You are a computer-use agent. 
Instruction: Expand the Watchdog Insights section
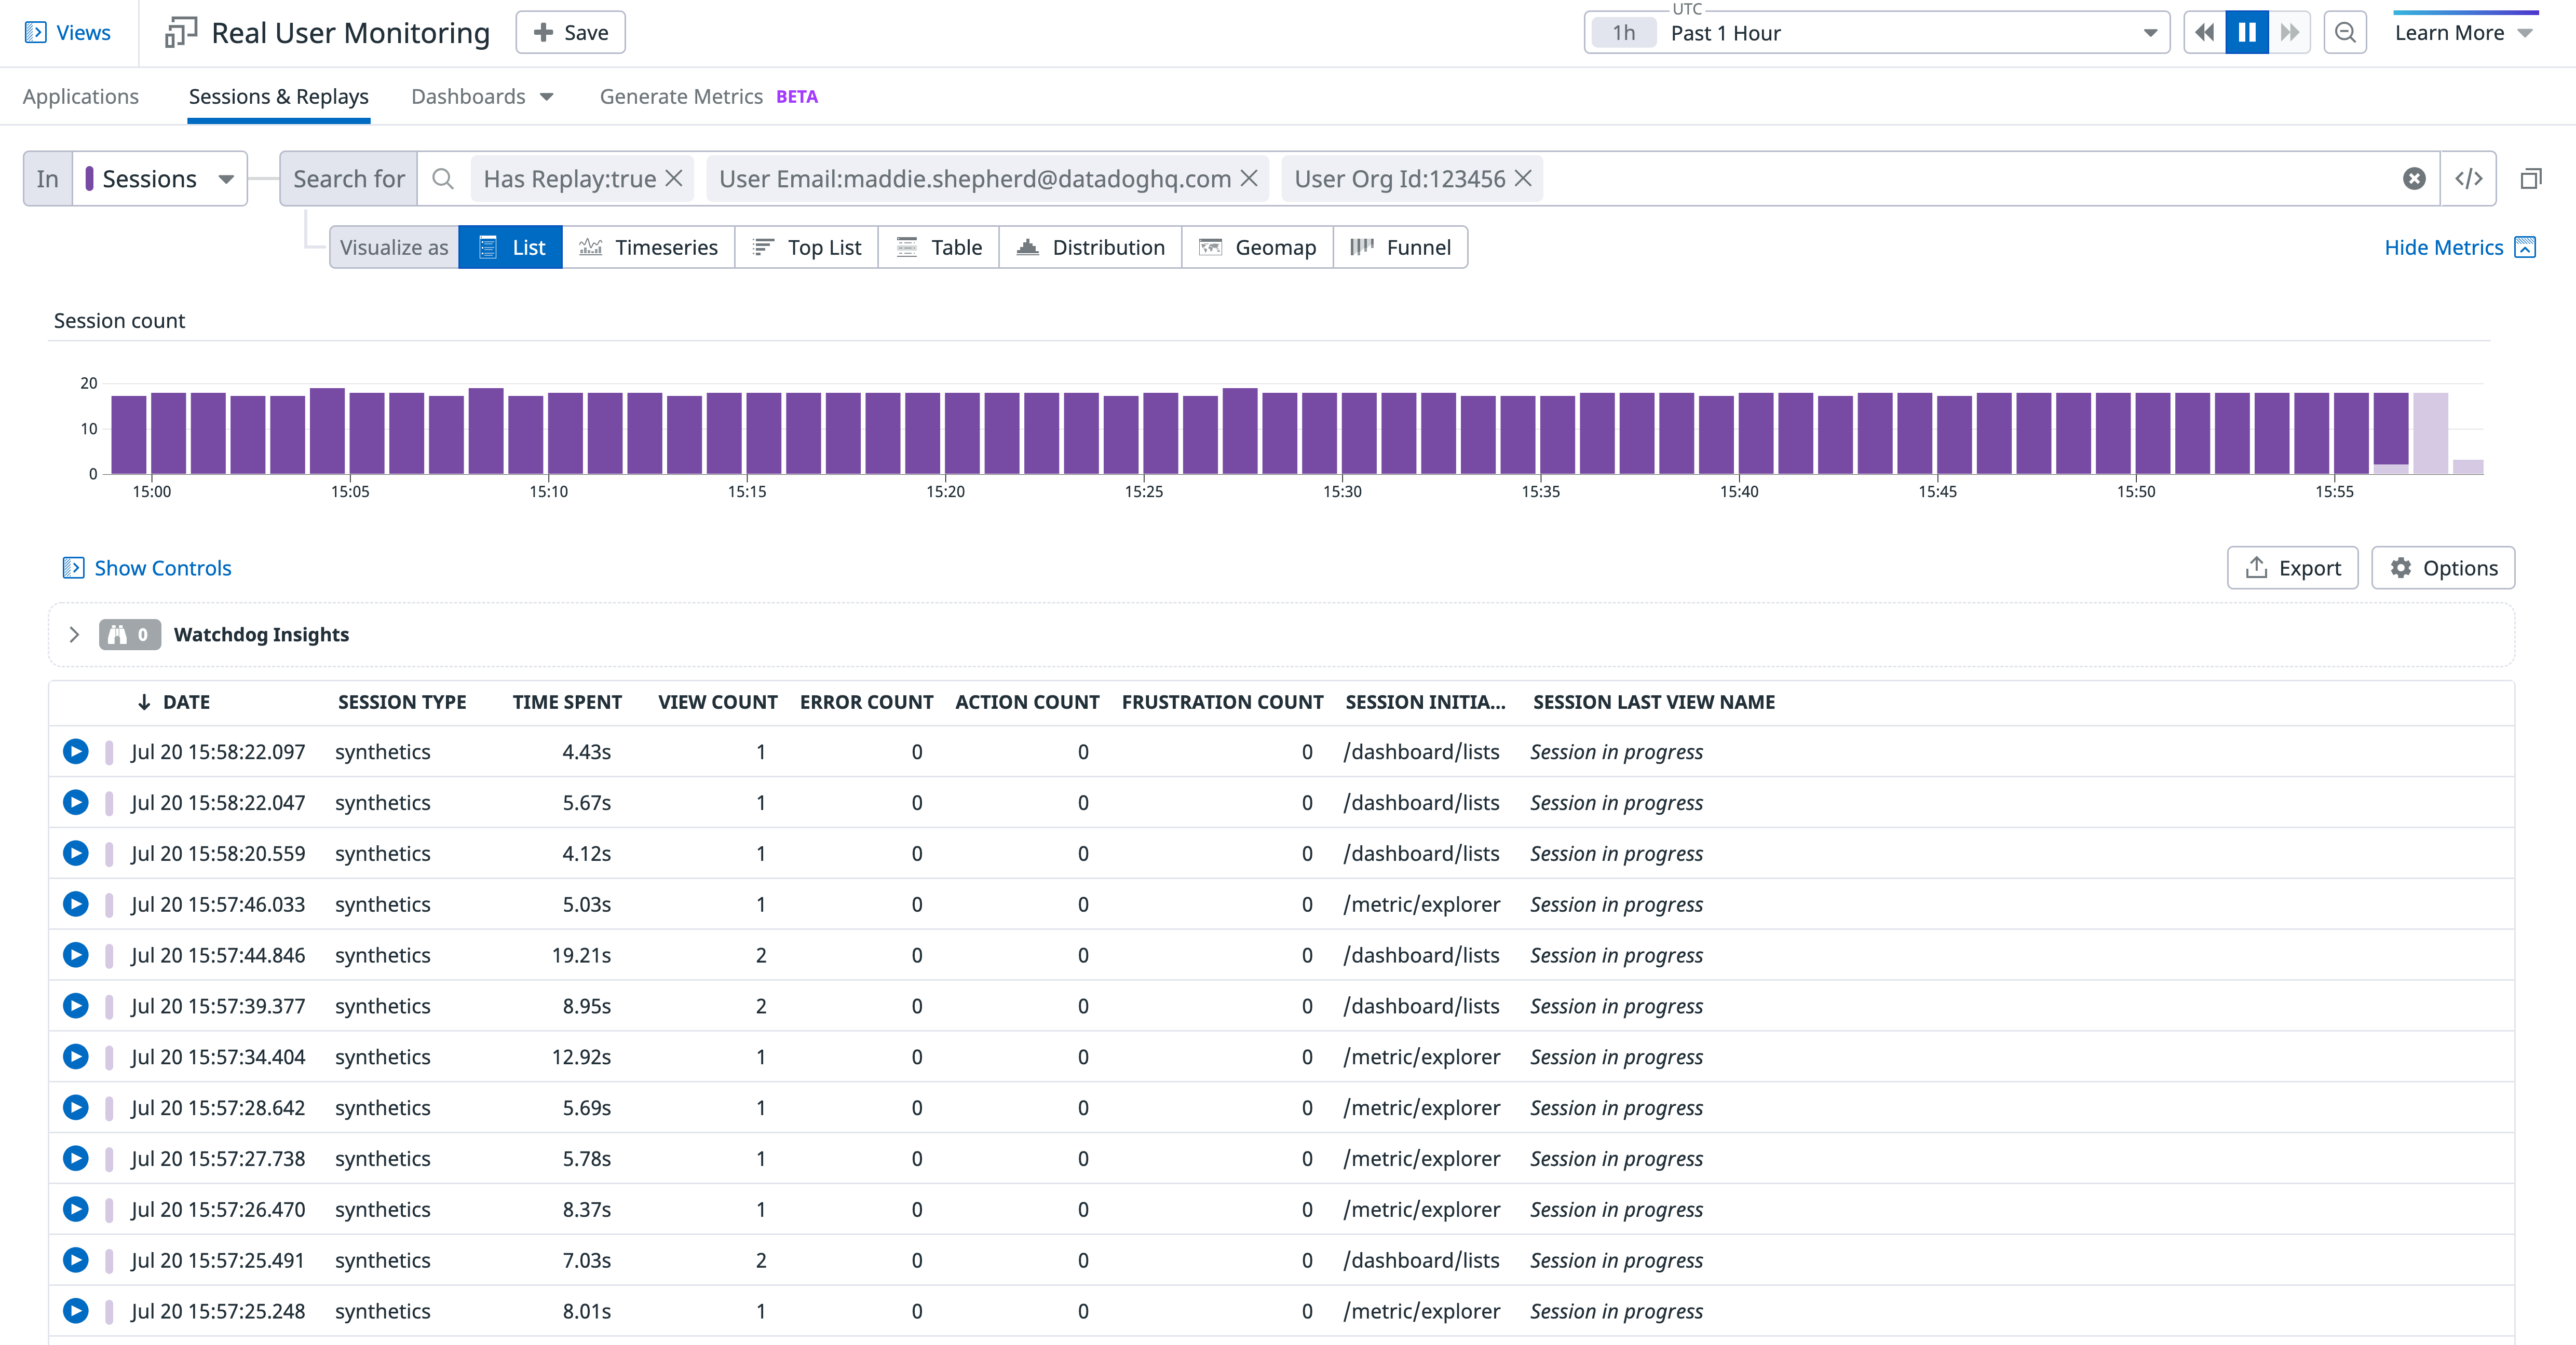[x=75, y=634]
